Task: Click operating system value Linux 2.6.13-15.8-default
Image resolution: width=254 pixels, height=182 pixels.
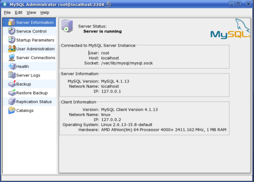Action: pos(127,125)
